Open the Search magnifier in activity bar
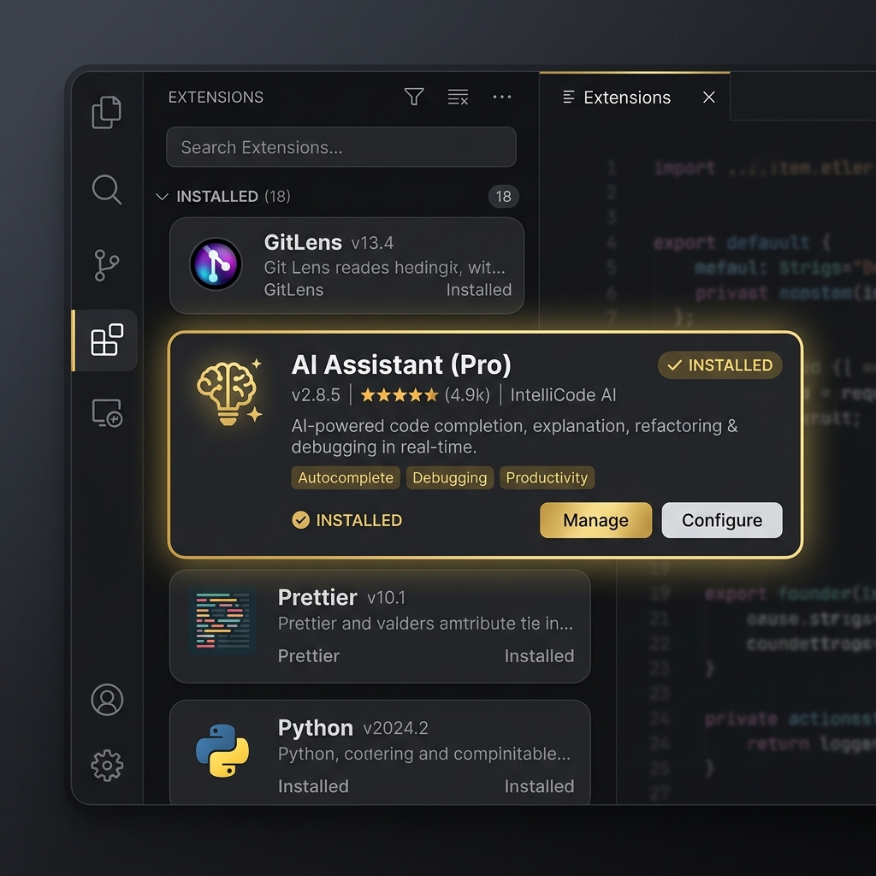This screenshot has height=876, width=876. pos(107,189)
